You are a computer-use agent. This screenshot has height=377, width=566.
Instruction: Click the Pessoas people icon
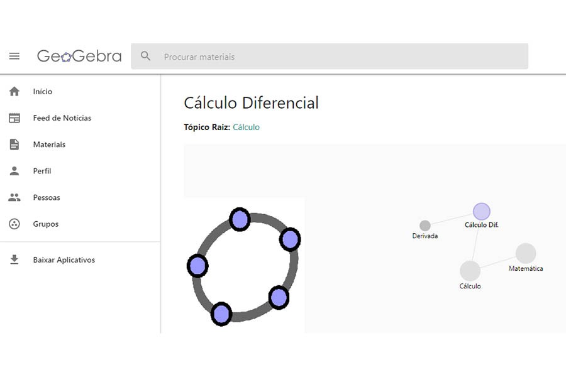14,197
